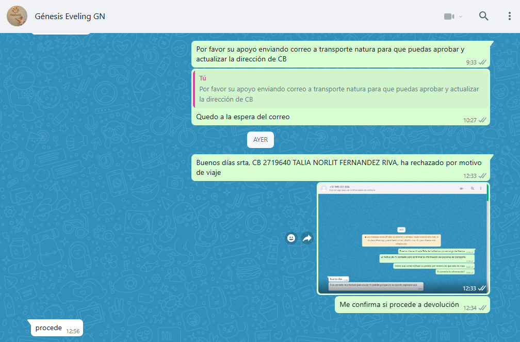Jump to the quoted "Tú" reply message
520x342 pixels.
click(340, 89)
